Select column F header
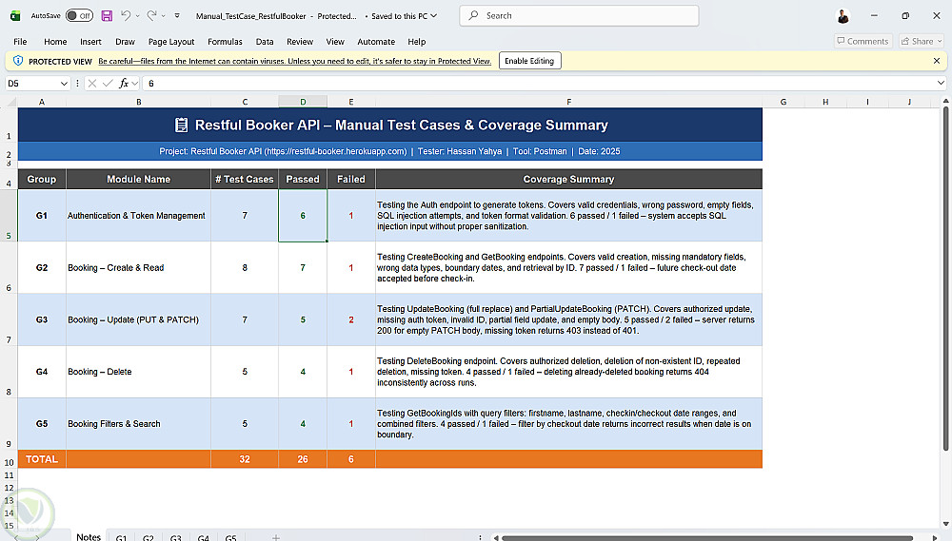 [568, 102]
